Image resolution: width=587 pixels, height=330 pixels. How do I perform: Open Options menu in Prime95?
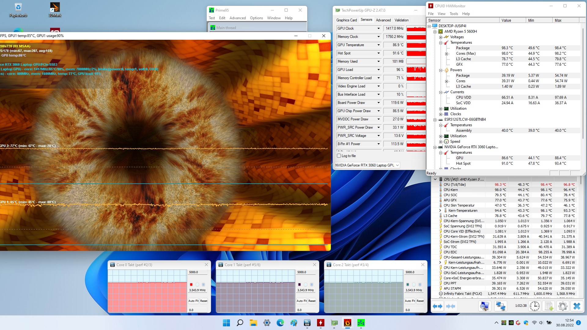256,18
